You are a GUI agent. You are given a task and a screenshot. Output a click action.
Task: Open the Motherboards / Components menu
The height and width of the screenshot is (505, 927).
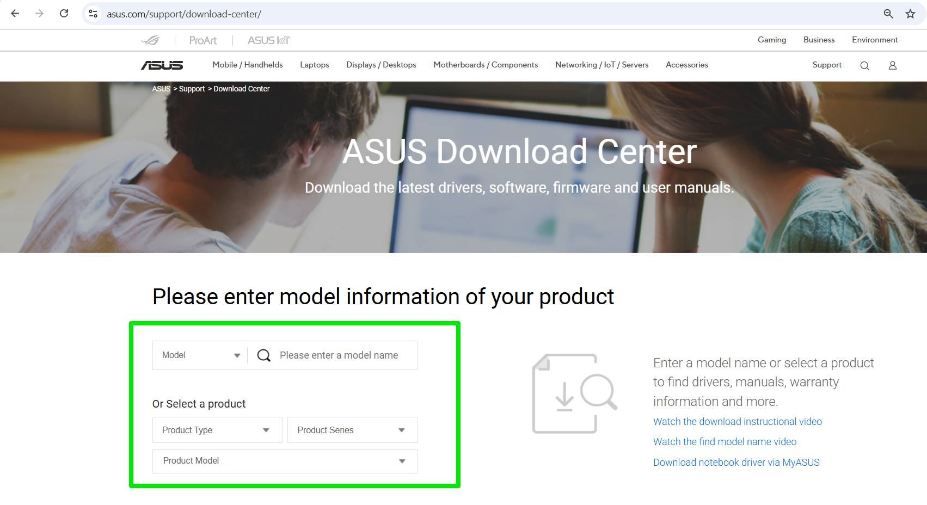coord(486,65)
